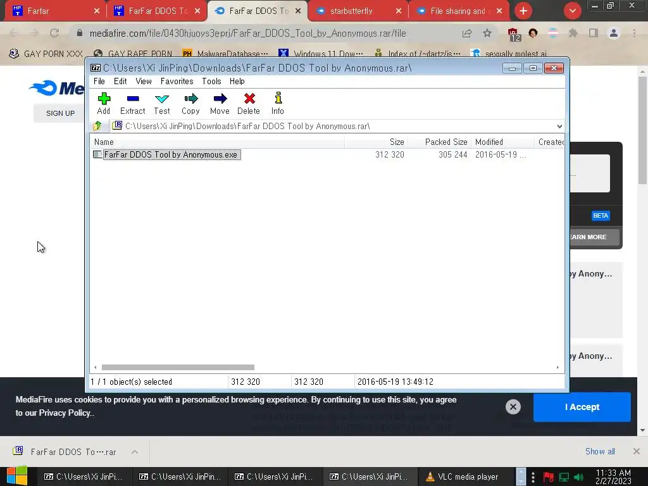The image size is (648, 486).
Task: Switch to the starbutterfly tab
Action: 358,11
